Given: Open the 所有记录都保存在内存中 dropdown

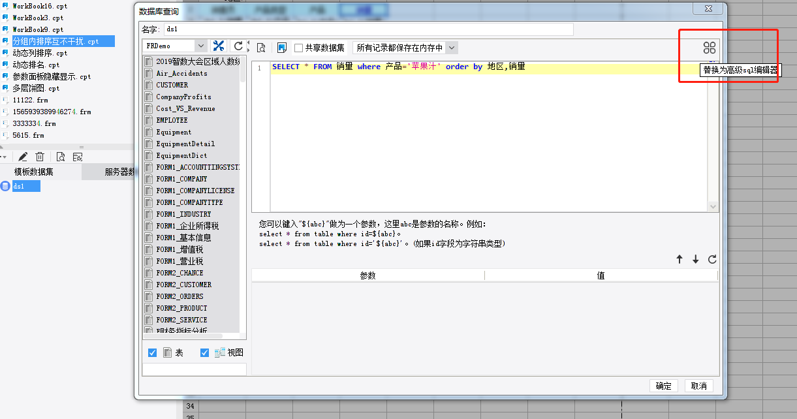Looking at the screenshot, I should [452, 48].
